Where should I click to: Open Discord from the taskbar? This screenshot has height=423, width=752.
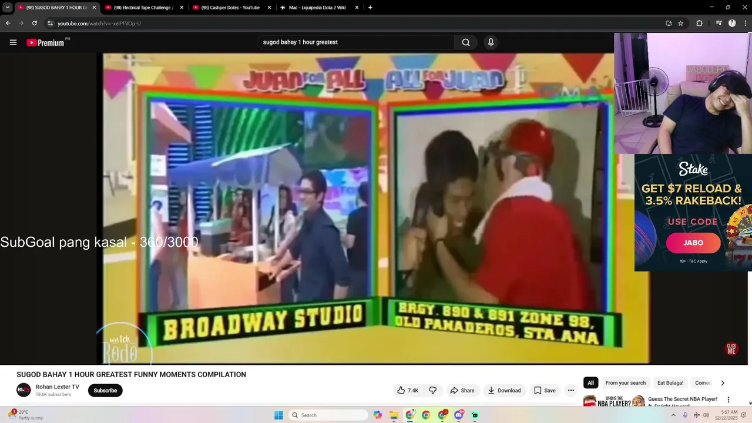click(459, 415)
